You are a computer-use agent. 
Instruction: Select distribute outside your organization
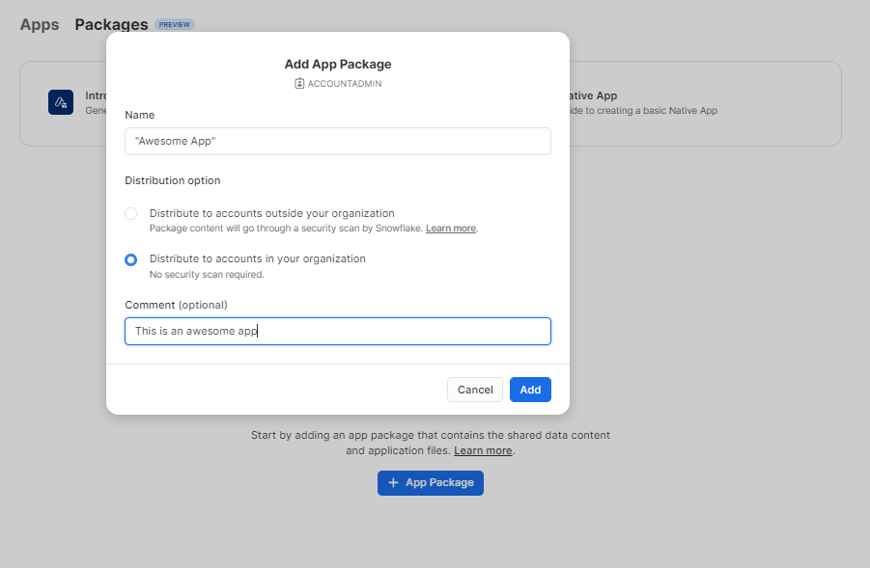[130, 213]
